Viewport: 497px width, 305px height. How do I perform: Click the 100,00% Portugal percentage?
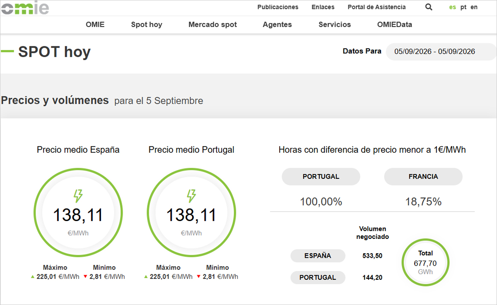(x=321, y=202)
